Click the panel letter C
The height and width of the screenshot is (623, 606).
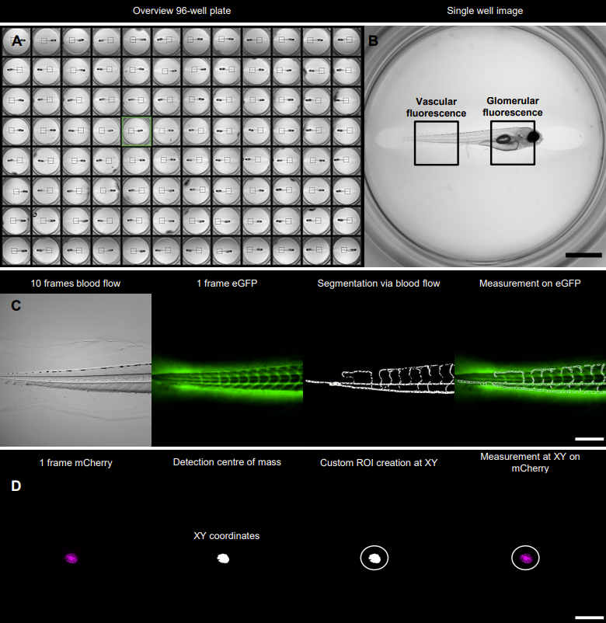point(16,305)
